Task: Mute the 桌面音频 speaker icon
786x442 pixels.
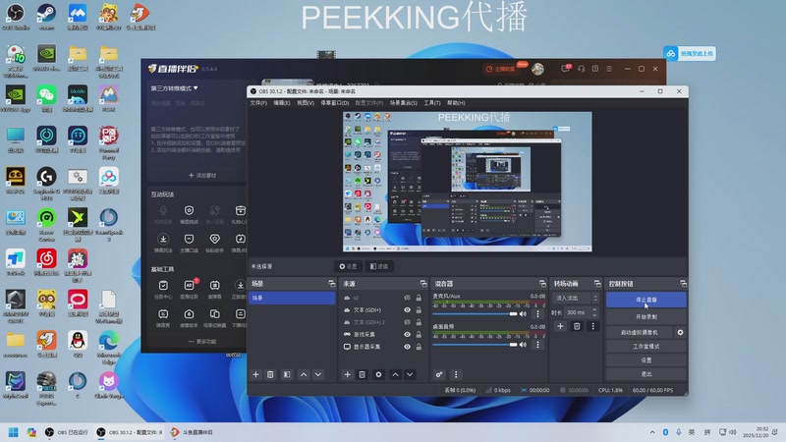Action: (523, 345)
